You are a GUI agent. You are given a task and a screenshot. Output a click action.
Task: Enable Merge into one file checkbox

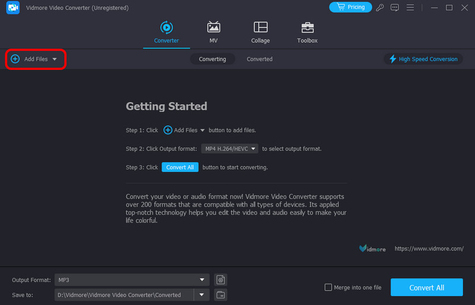point(328,287)
